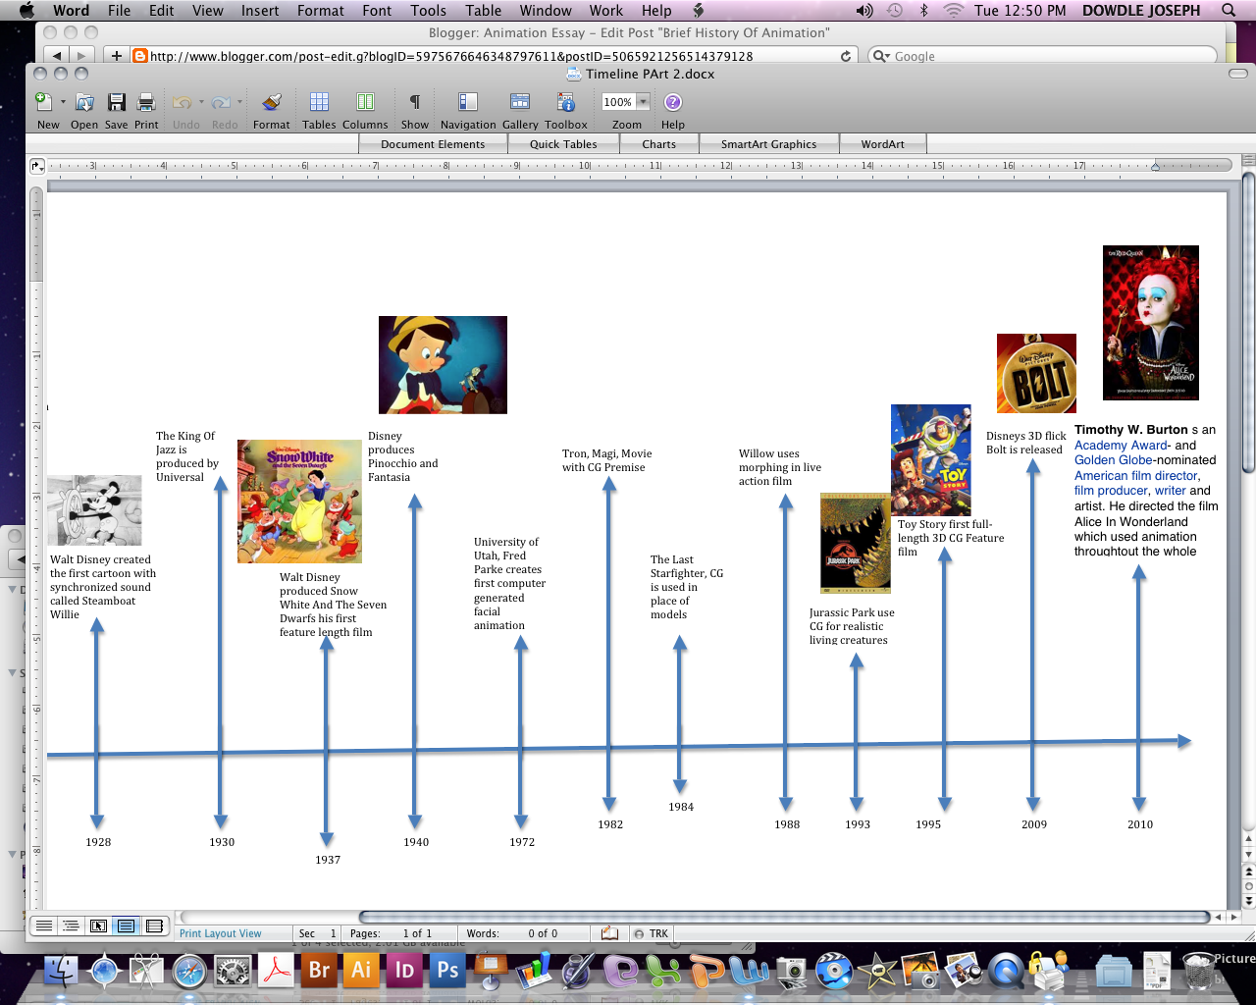Click the Golden Globe hyperlink

click(1113, 459)
